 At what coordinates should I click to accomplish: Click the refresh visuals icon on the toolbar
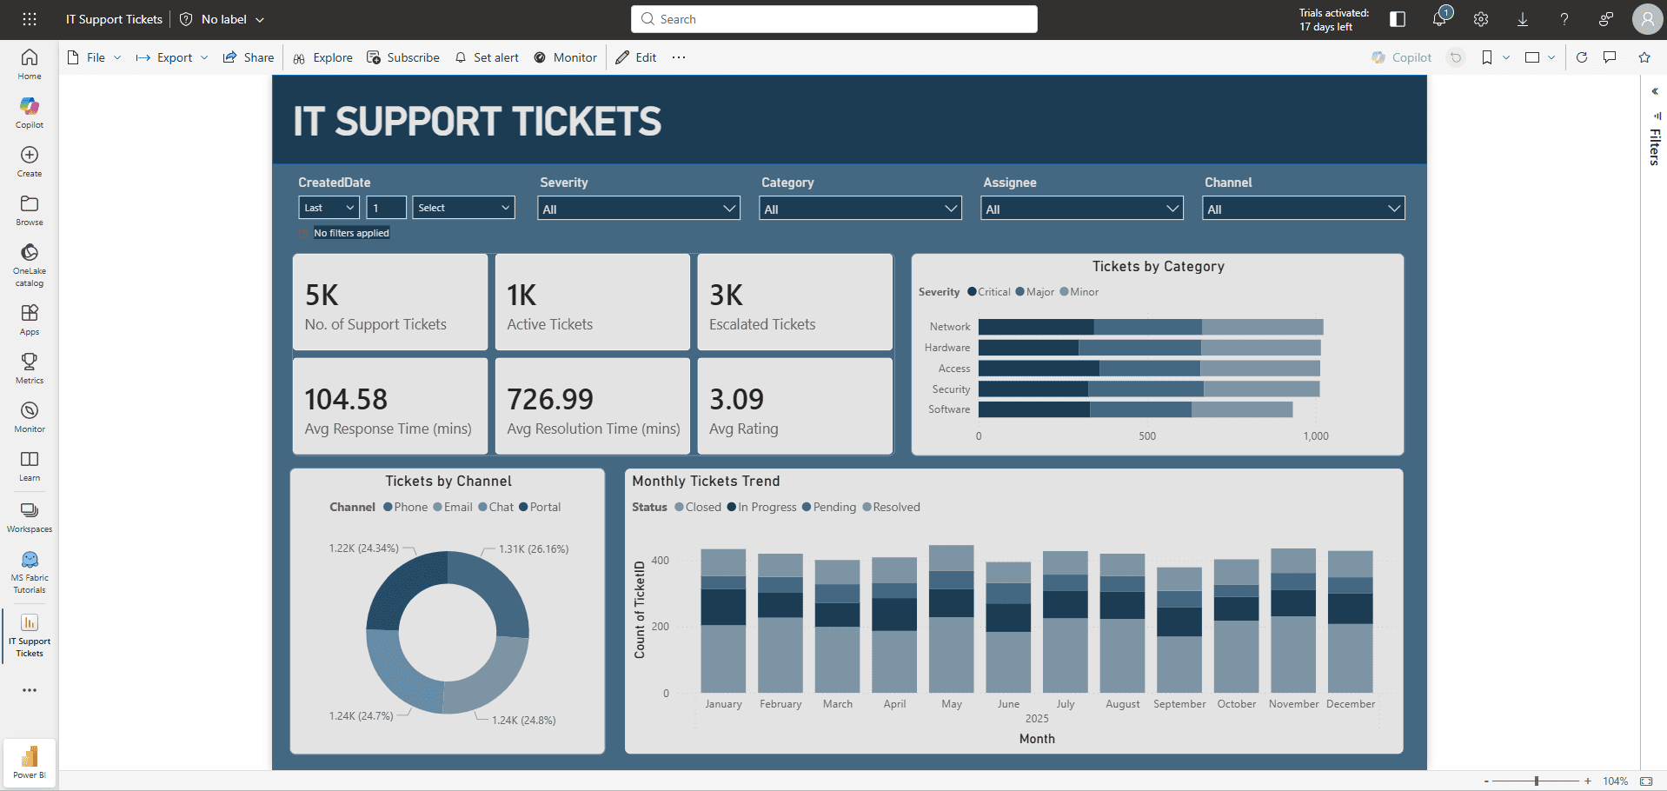click(1581, 57)
